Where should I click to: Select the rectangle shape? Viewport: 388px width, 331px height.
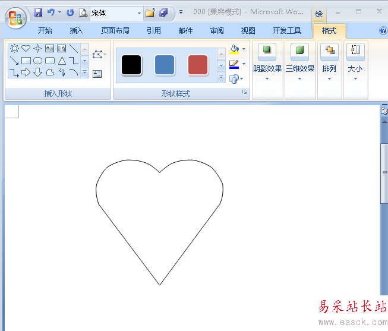point(26,61)
